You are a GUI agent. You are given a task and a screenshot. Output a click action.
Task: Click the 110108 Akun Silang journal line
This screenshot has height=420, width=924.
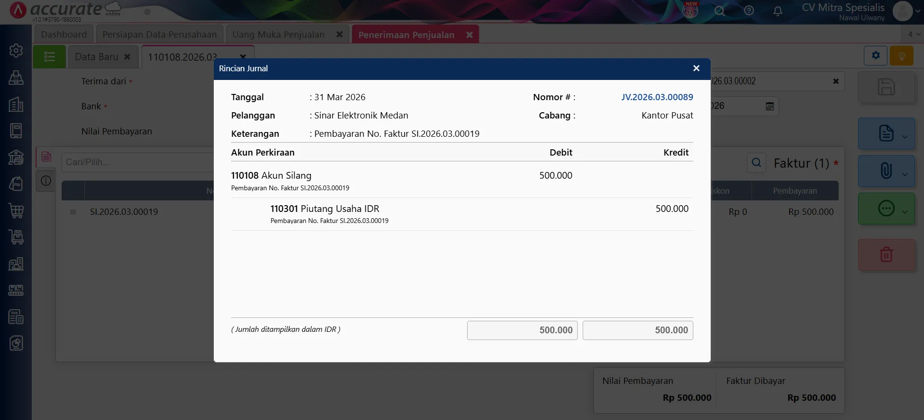462,181
